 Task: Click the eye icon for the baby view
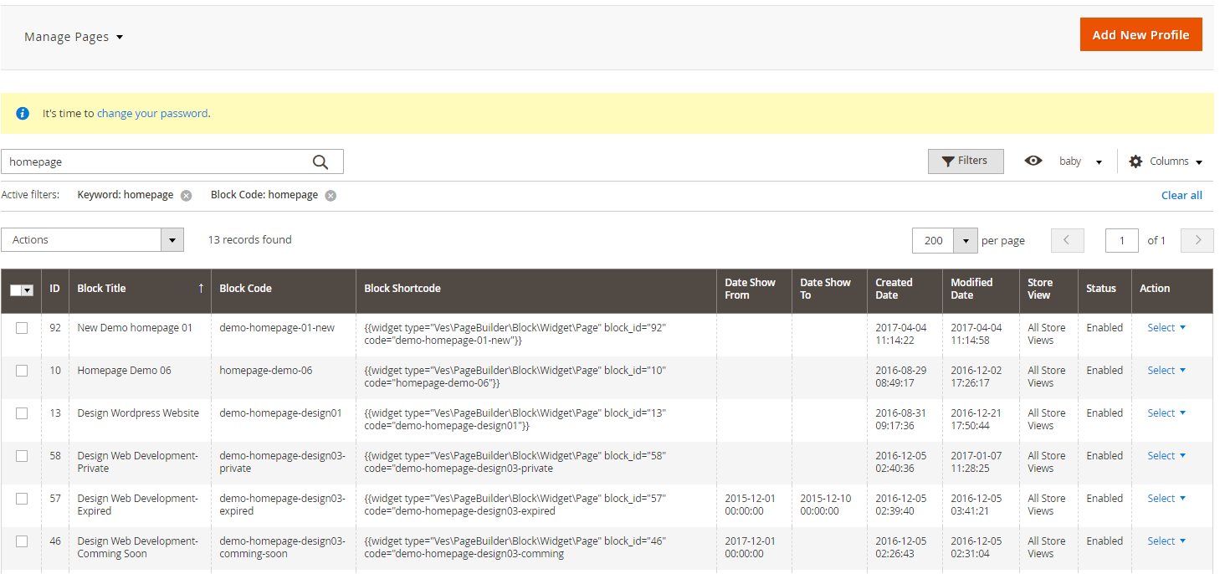pos(1033,161)
